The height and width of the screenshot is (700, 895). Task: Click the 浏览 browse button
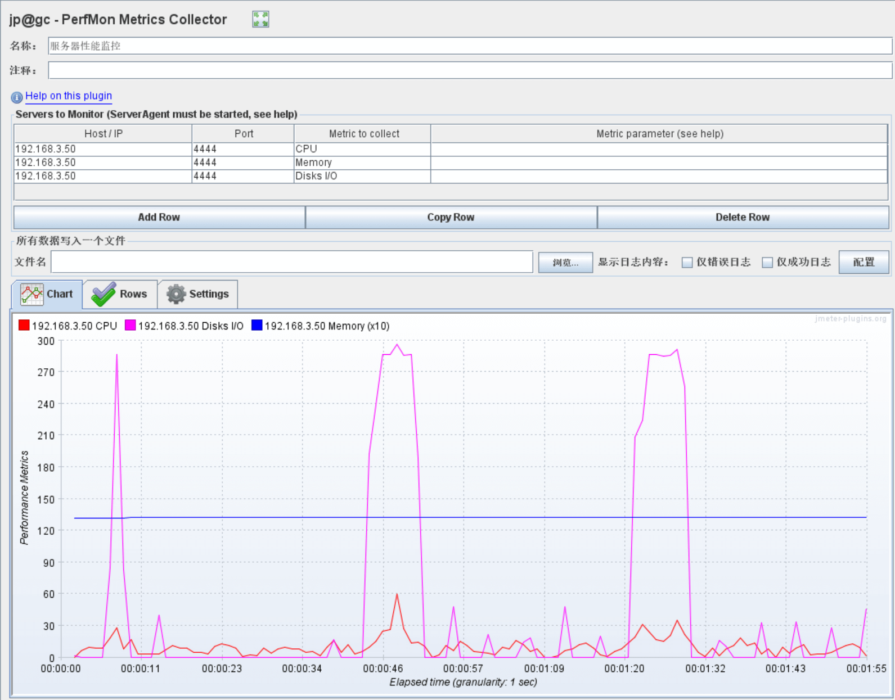tap(565, 263)
